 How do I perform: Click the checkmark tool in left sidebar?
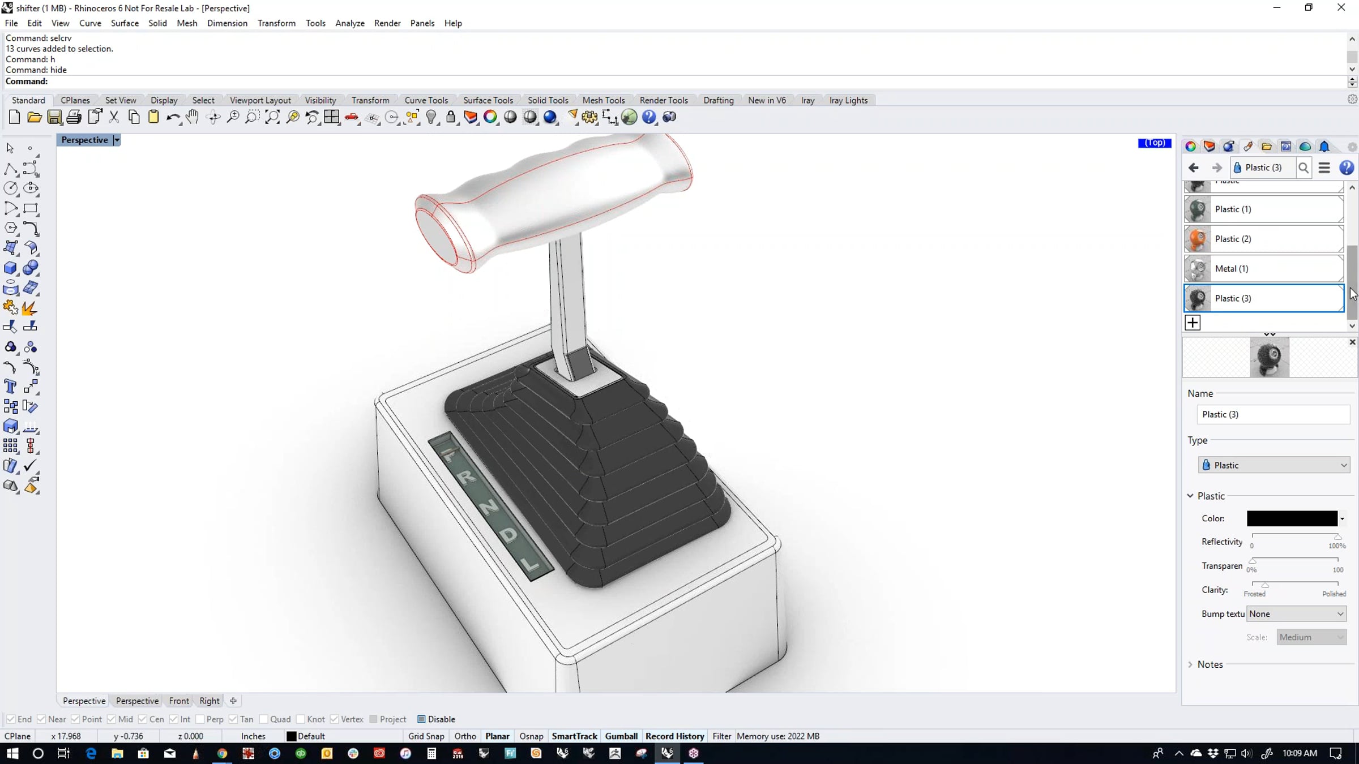(x=31, y=466)
